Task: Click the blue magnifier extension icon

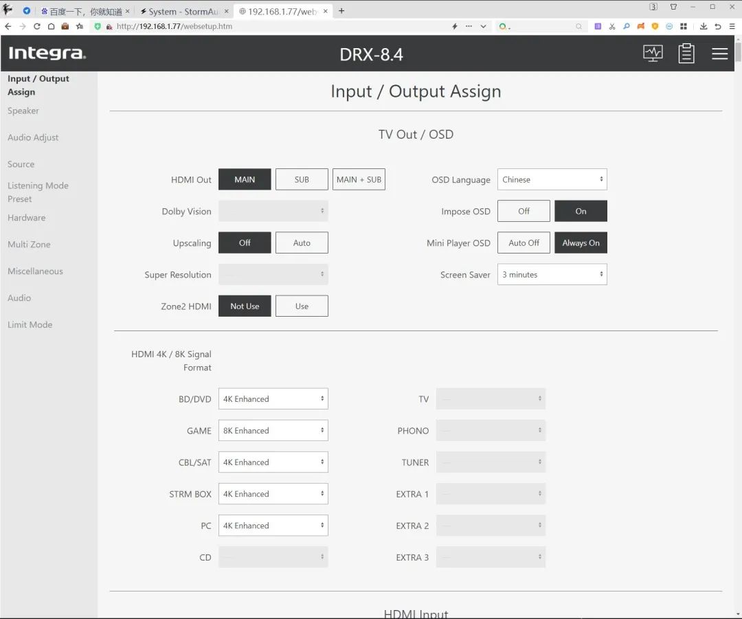Action: click(x=627, y=27)
